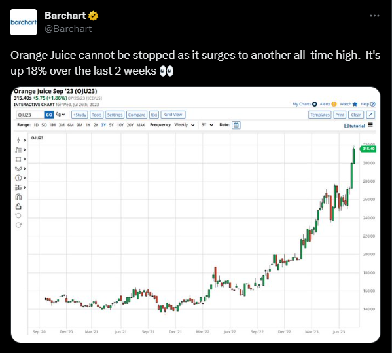Click the My Charts plus icon
This screenshot has height=353, width=392.
[315, 104]
